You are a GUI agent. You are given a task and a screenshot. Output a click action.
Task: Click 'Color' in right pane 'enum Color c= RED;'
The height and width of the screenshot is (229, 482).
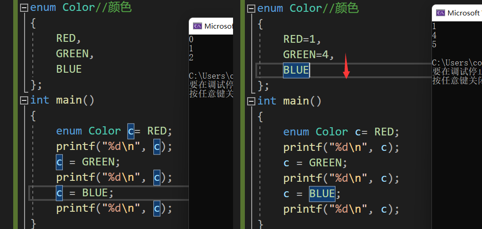(332, 132)
